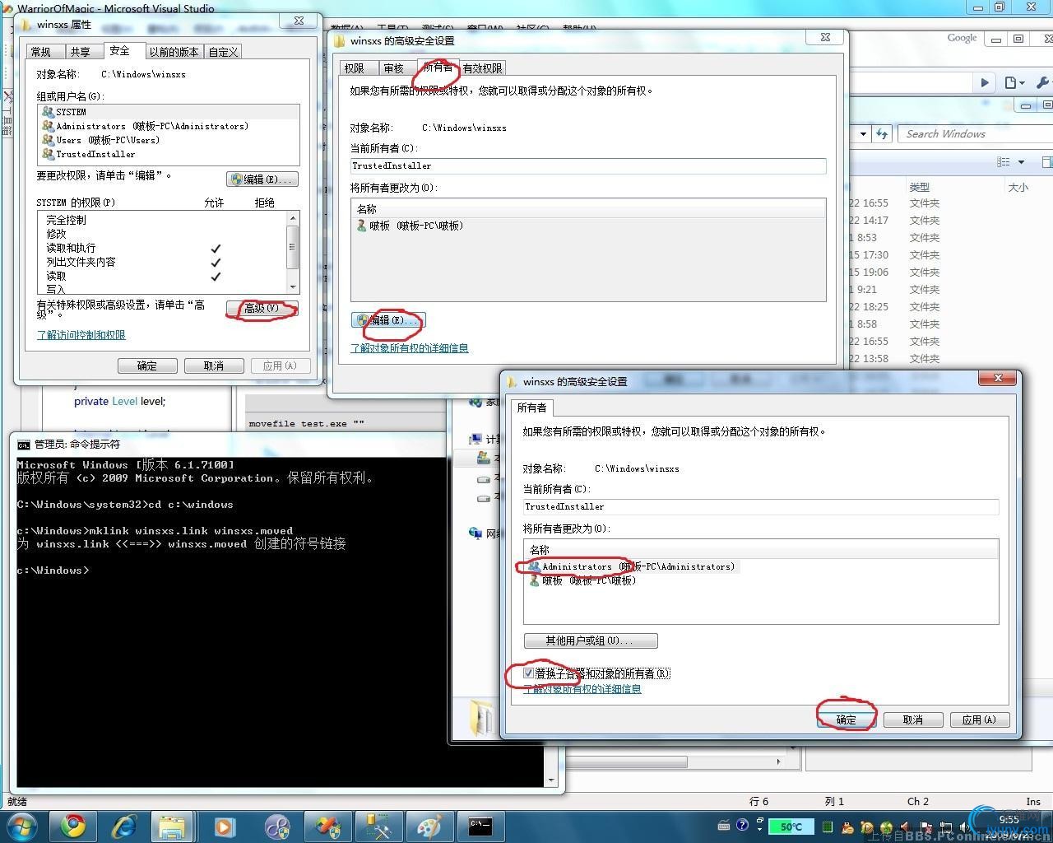This screenshot has height=843, width=1053.
Task: Click 取消 in front owner dialog
Action: (x=913, y=720)
